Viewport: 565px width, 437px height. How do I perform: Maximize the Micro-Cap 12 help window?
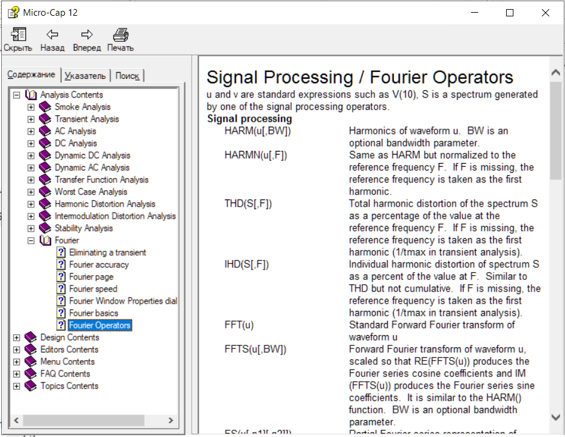click(x=510, y=13)
